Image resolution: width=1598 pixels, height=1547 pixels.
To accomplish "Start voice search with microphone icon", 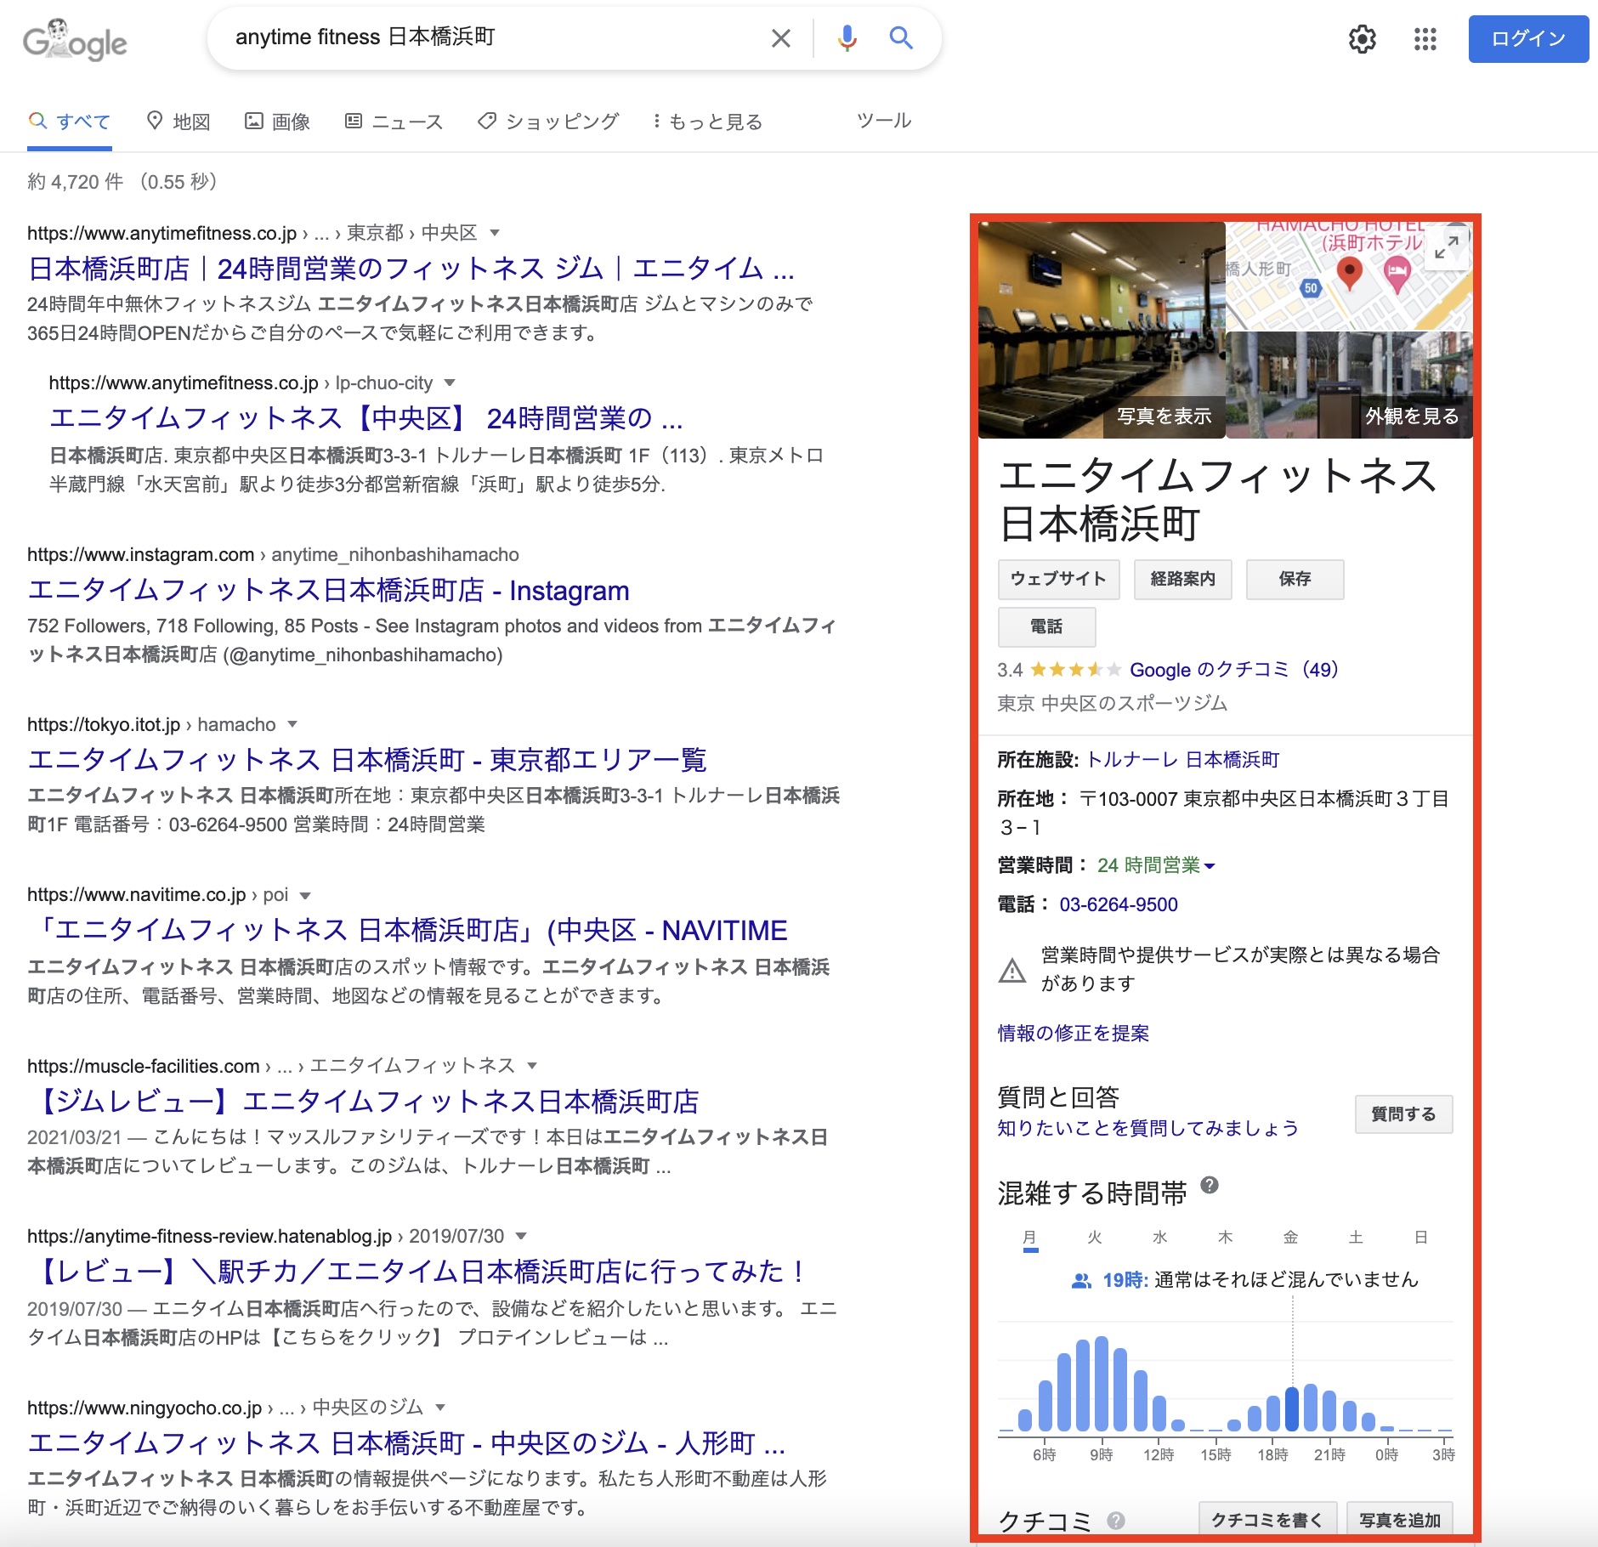I will click(847, 38).
